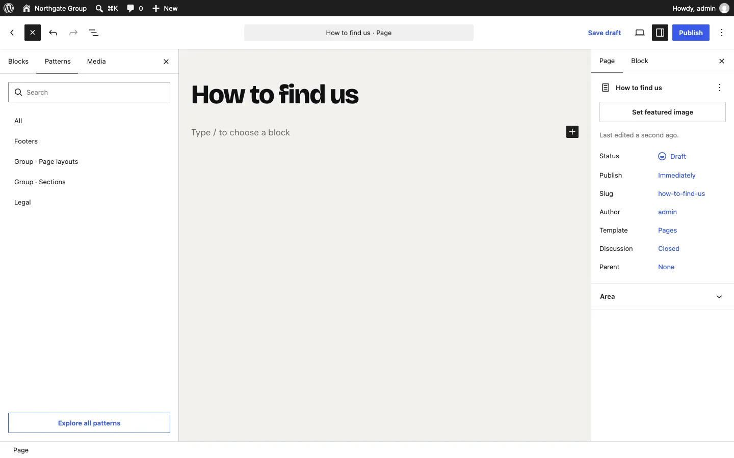Screen dimensions: 734x458
Task: Open the WordPress logo menu
Action: [9, 8]
